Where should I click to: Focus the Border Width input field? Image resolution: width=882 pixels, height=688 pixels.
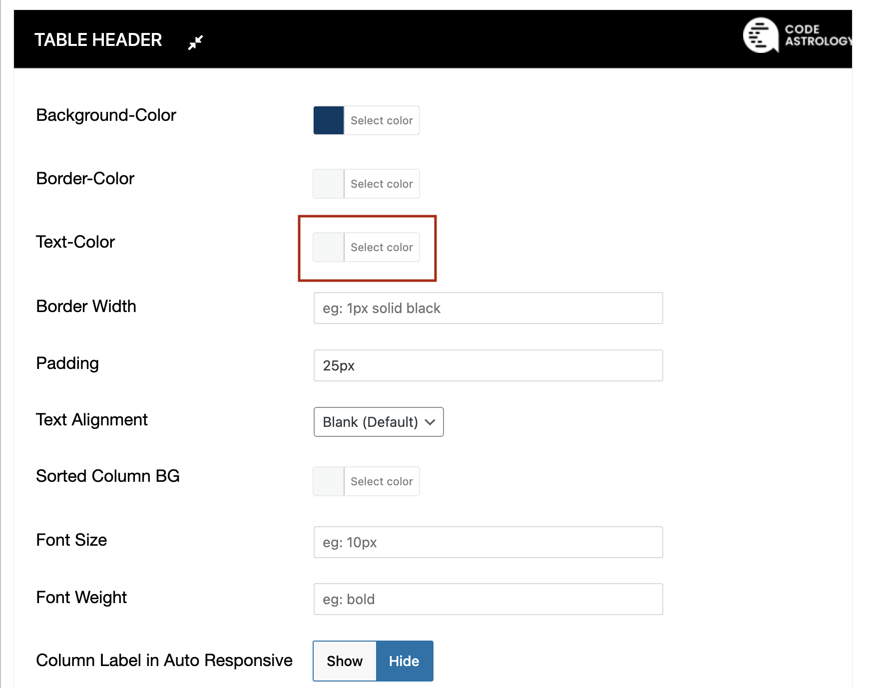click(x=488, y=308)
